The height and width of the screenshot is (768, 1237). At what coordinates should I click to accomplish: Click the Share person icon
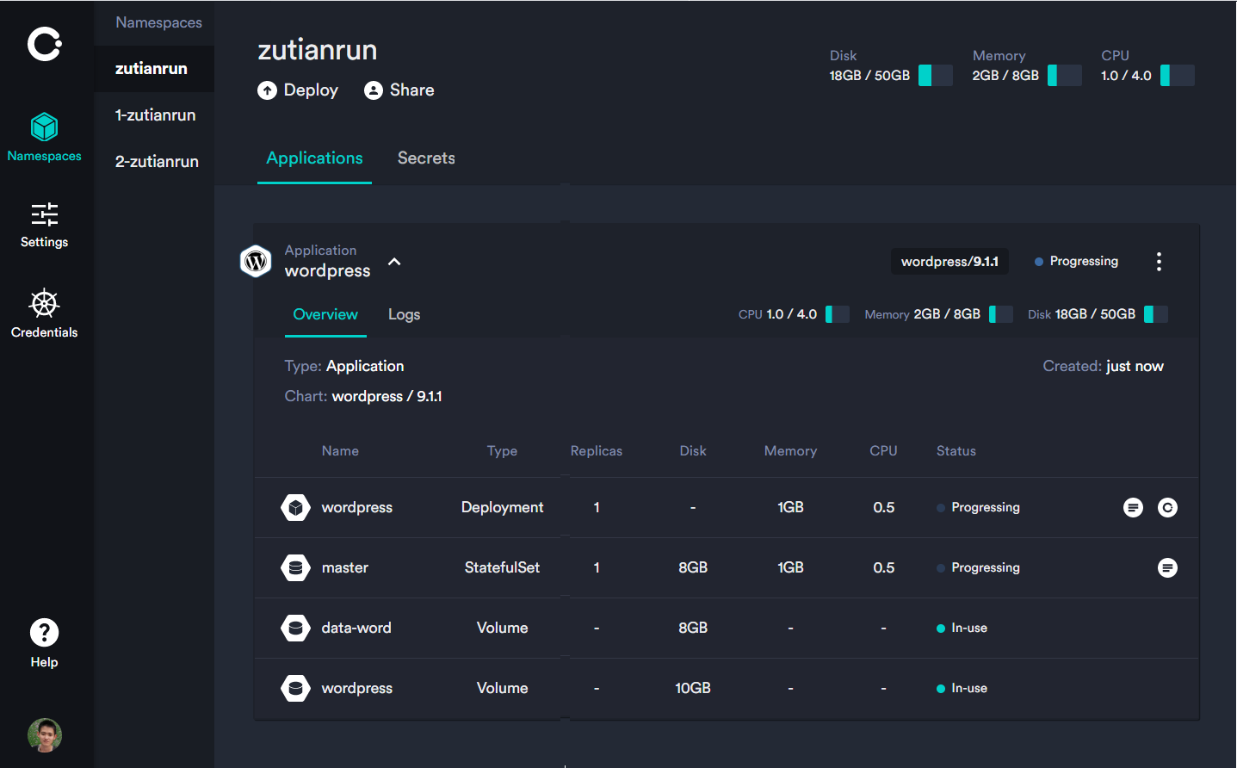point(374,90)
